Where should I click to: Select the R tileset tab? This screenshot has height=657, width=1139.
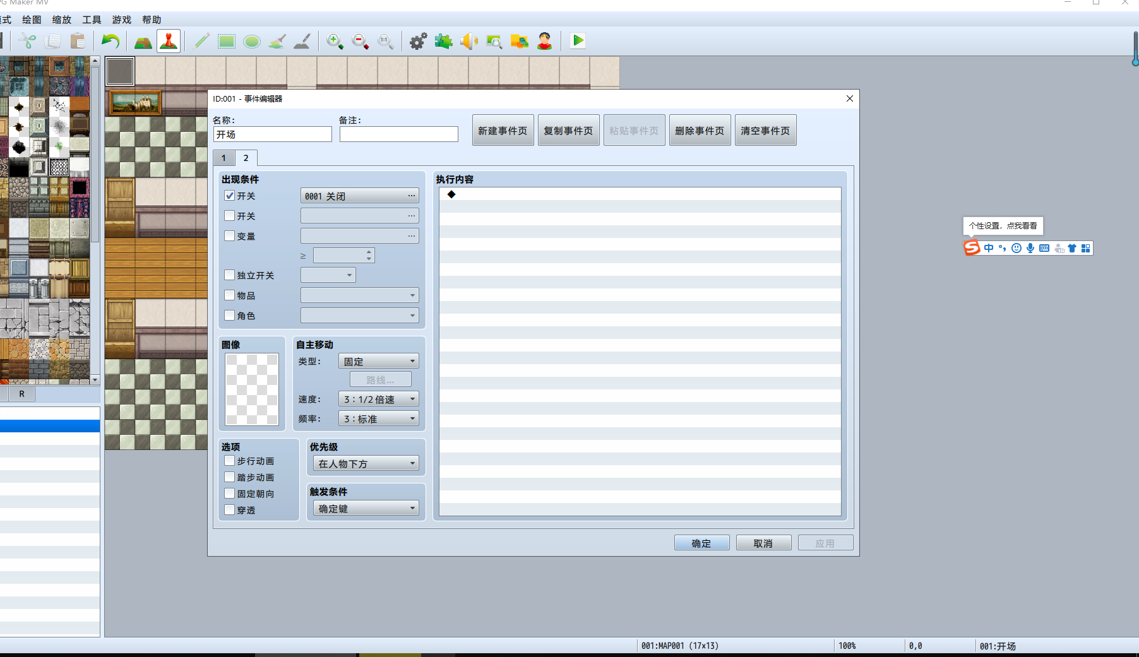(x=21, y=394)
